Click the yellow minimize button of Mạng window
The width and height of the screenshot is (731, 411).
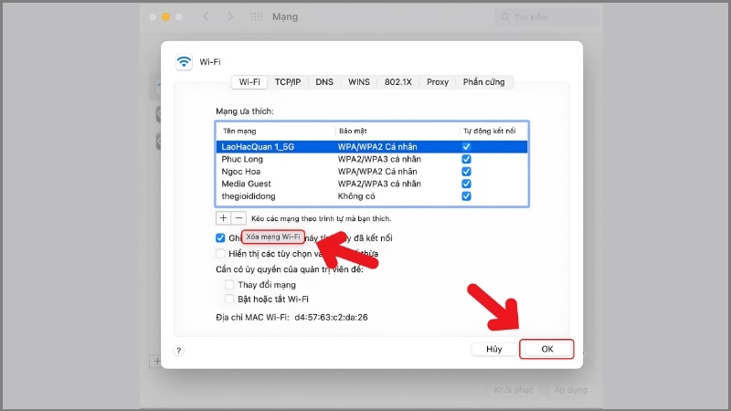click(165, 16)
